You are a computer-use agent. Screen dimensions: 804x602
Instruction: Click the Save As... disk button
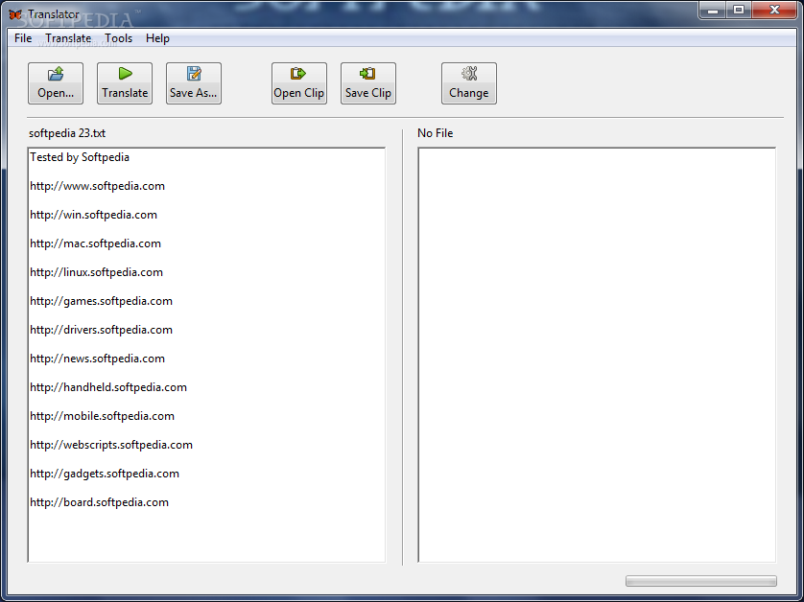coord(194,83)
